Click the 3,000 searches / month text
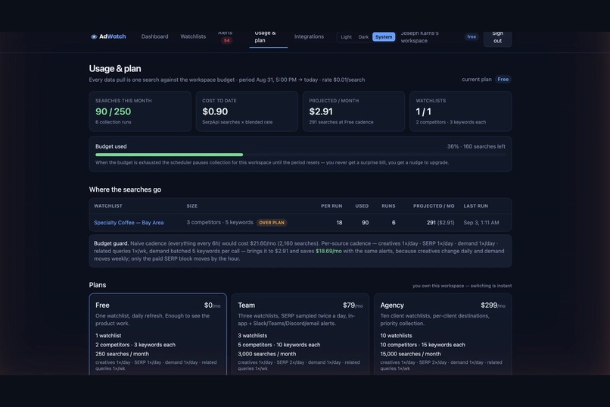Image resolution: width=610 pixels, height=407 pixels. 267,354
